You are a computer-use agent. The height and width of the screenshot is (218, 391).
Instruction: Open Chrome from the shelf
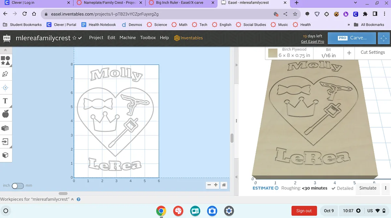coord(161,211)
